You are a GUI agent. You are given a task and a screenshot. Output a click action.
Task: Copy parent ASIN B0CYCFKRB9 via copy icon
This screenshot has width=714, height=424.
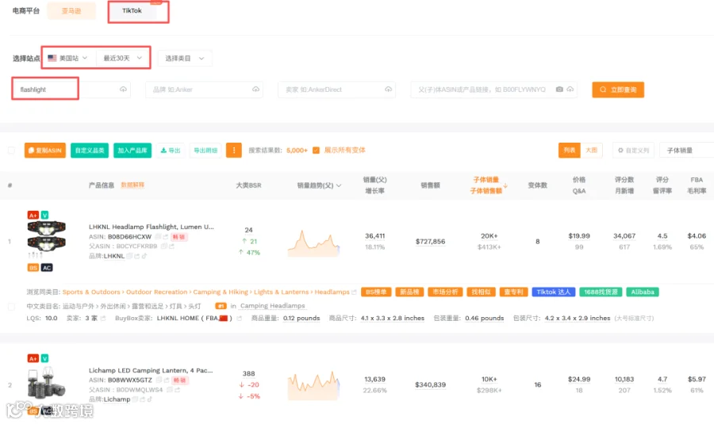(163, 246)
